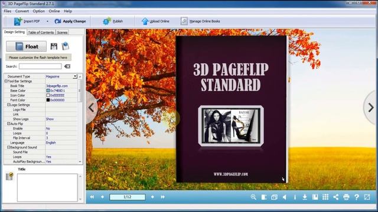Clear the search with the backspace icon
The width and height of the screenshot is (378, 212).
click(67, 67)
